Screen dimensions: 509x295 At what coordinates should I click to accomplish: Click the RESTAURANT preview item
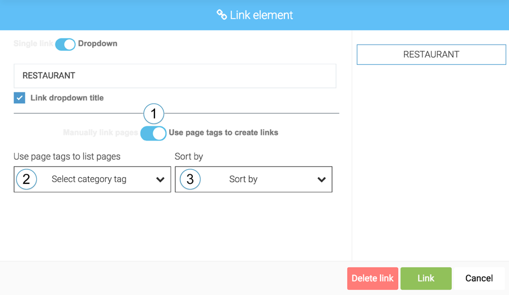coord(431,54)
